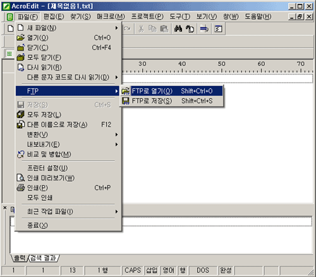Choose FTP로 저장(S) from submenu

tap(171, 101)
